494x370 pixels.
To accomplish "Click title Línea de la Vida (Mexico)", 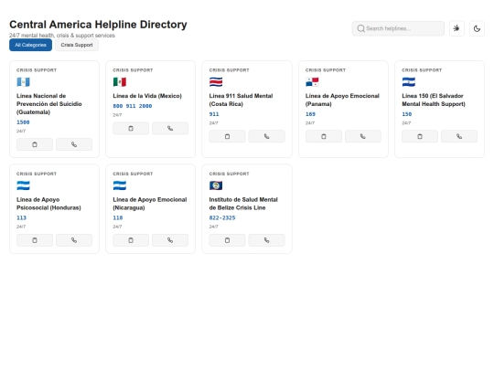I will 147,96.
